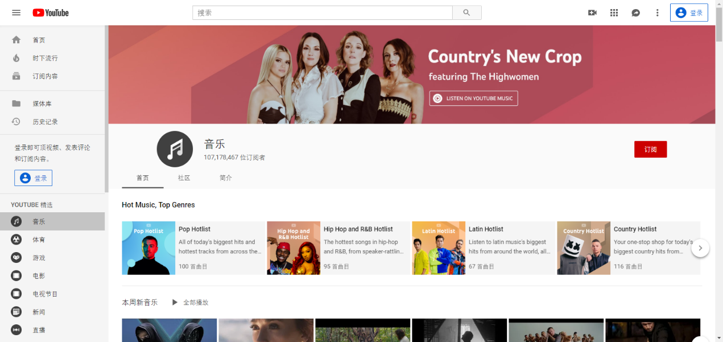Open Pop Hotlist playlist title
723x342 pixels.
coord(195,229)
